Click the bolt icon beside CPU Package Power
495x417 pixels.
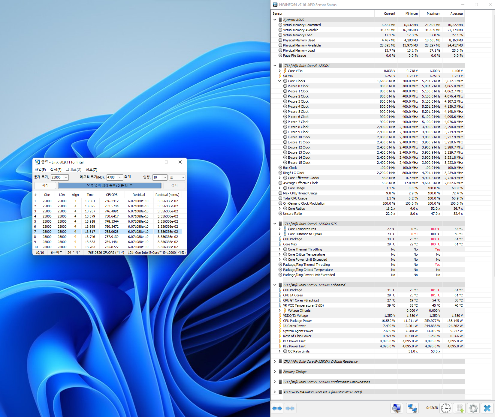point(280,321)
